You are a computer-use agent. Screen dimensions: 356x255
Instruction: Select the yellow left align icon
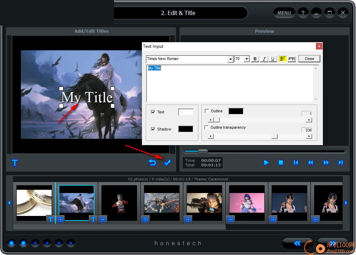coord(283,59)
